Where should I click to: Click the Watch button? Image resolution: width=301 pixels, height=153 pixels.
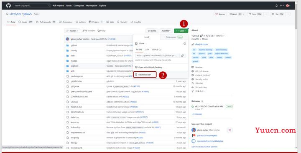pyautogui.click(x=235, y=14)
